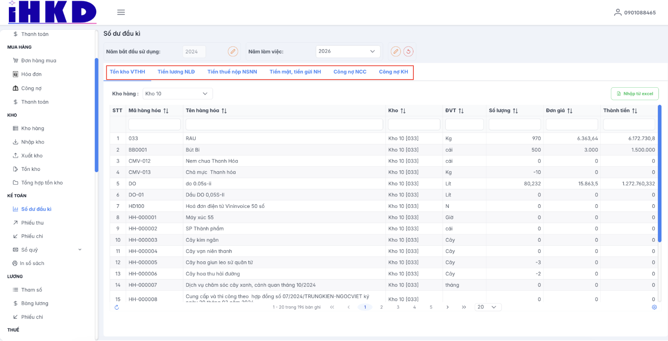The width and height of the screenshot is (668, 341).
Task: Sort the Thành tiền column
Action: [635, 111]
